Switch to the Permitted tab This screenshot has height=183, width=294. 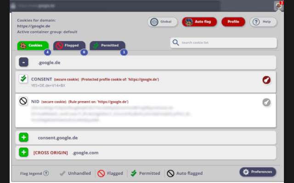coord(107,45)
